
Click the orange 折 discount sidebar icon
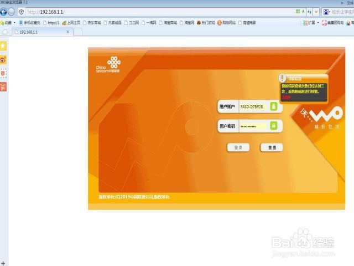point(3,86)
